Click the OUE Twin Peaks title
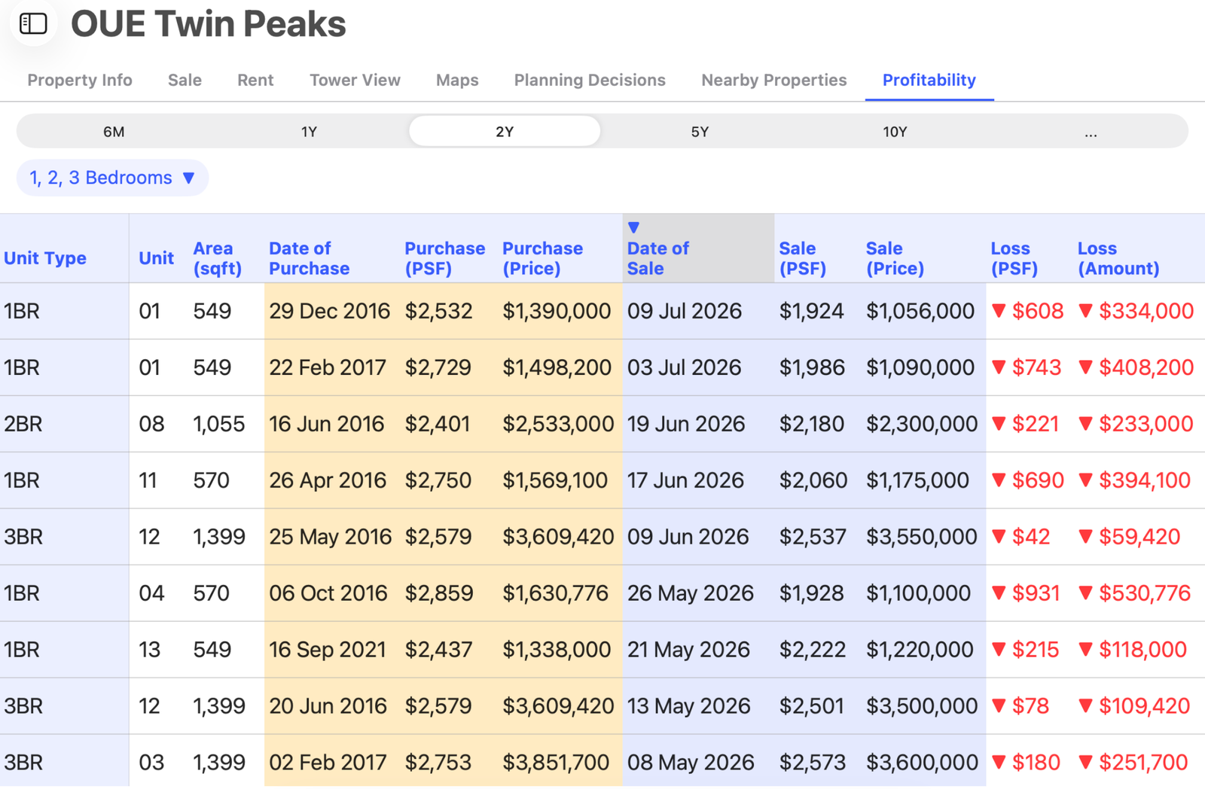1205x789 pixels. (209, 23)
